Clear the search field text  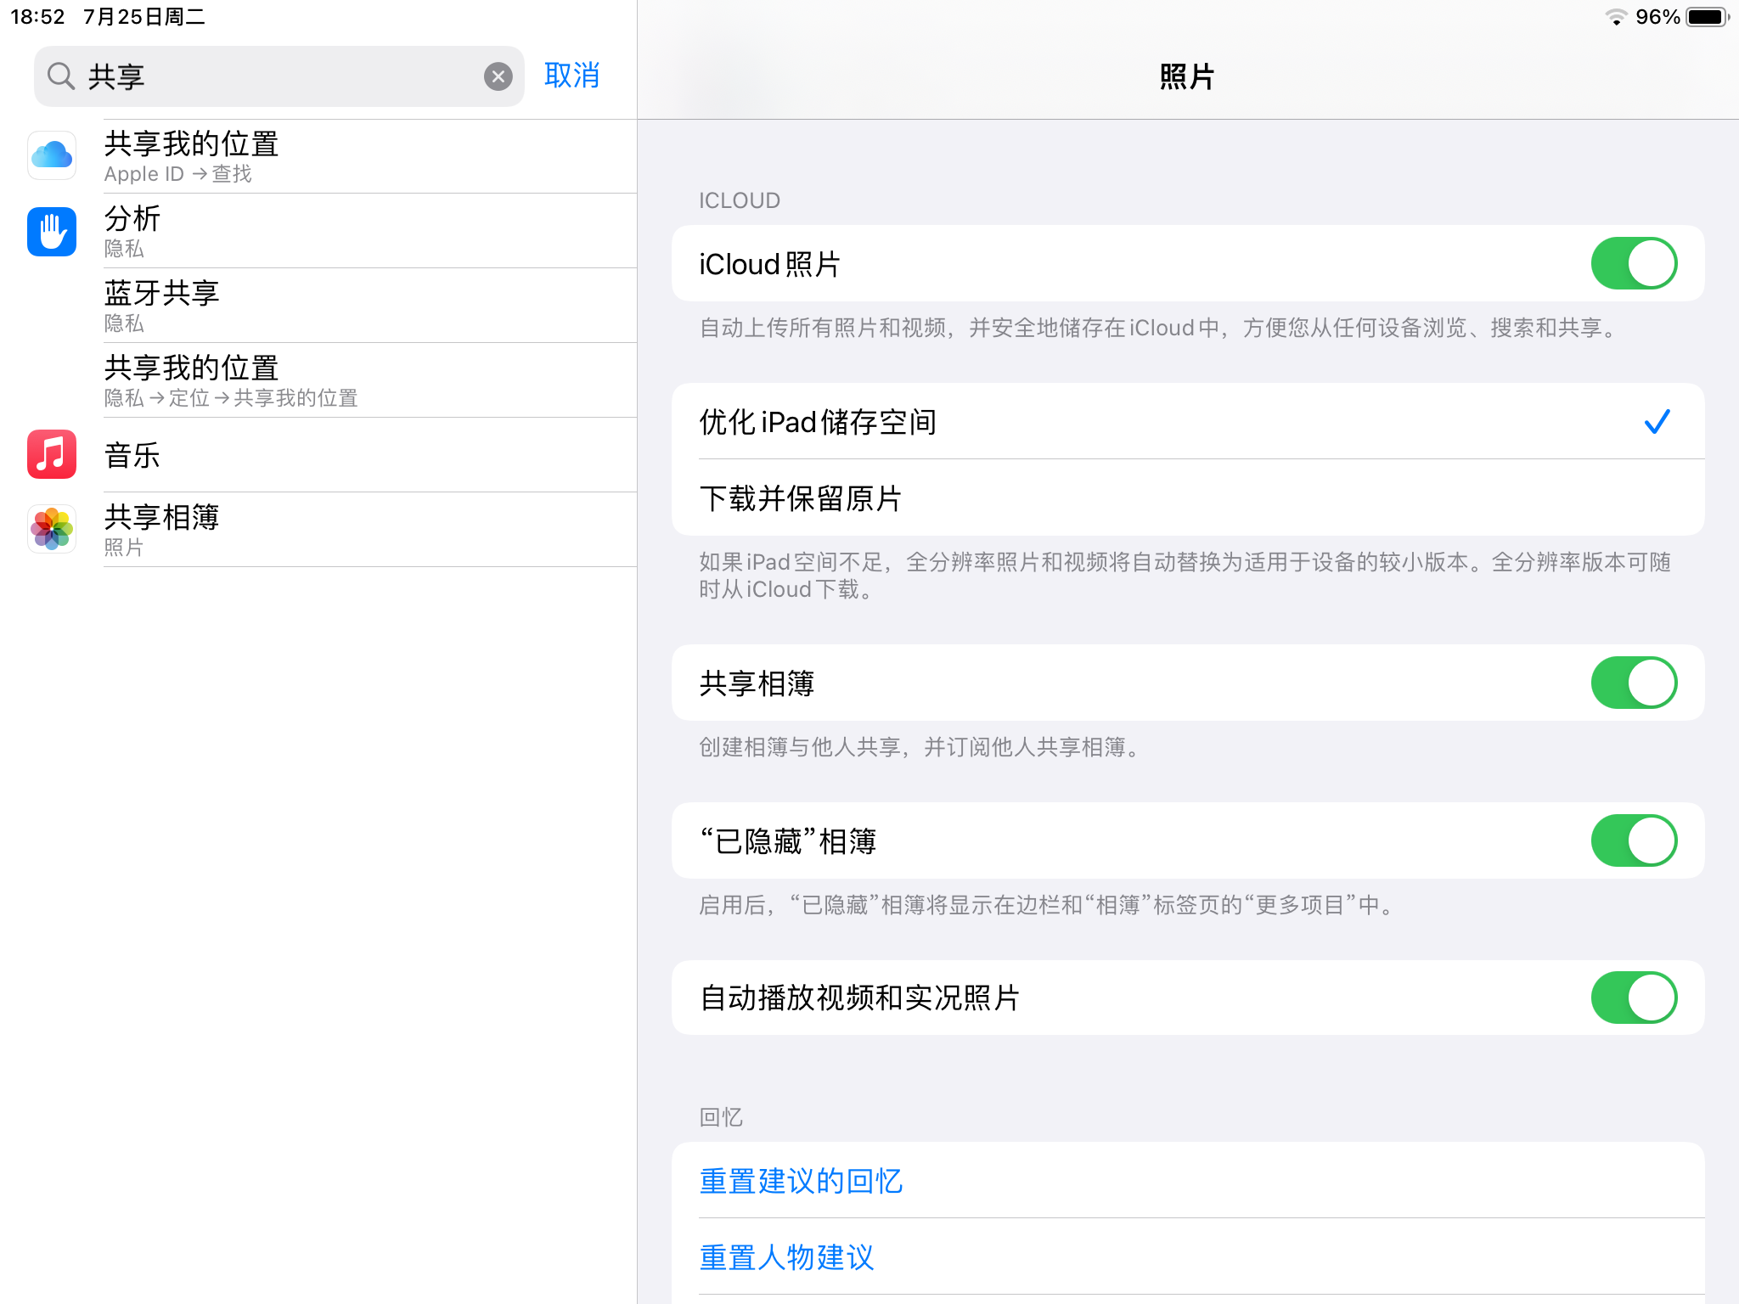[498, 76]
